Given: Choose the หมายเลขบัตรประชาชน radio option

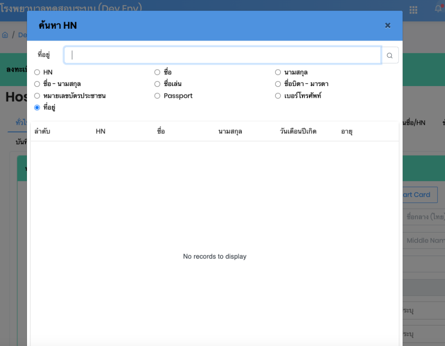Looking at the screenshot, I should pyautogui.click(x=37, y=96).
